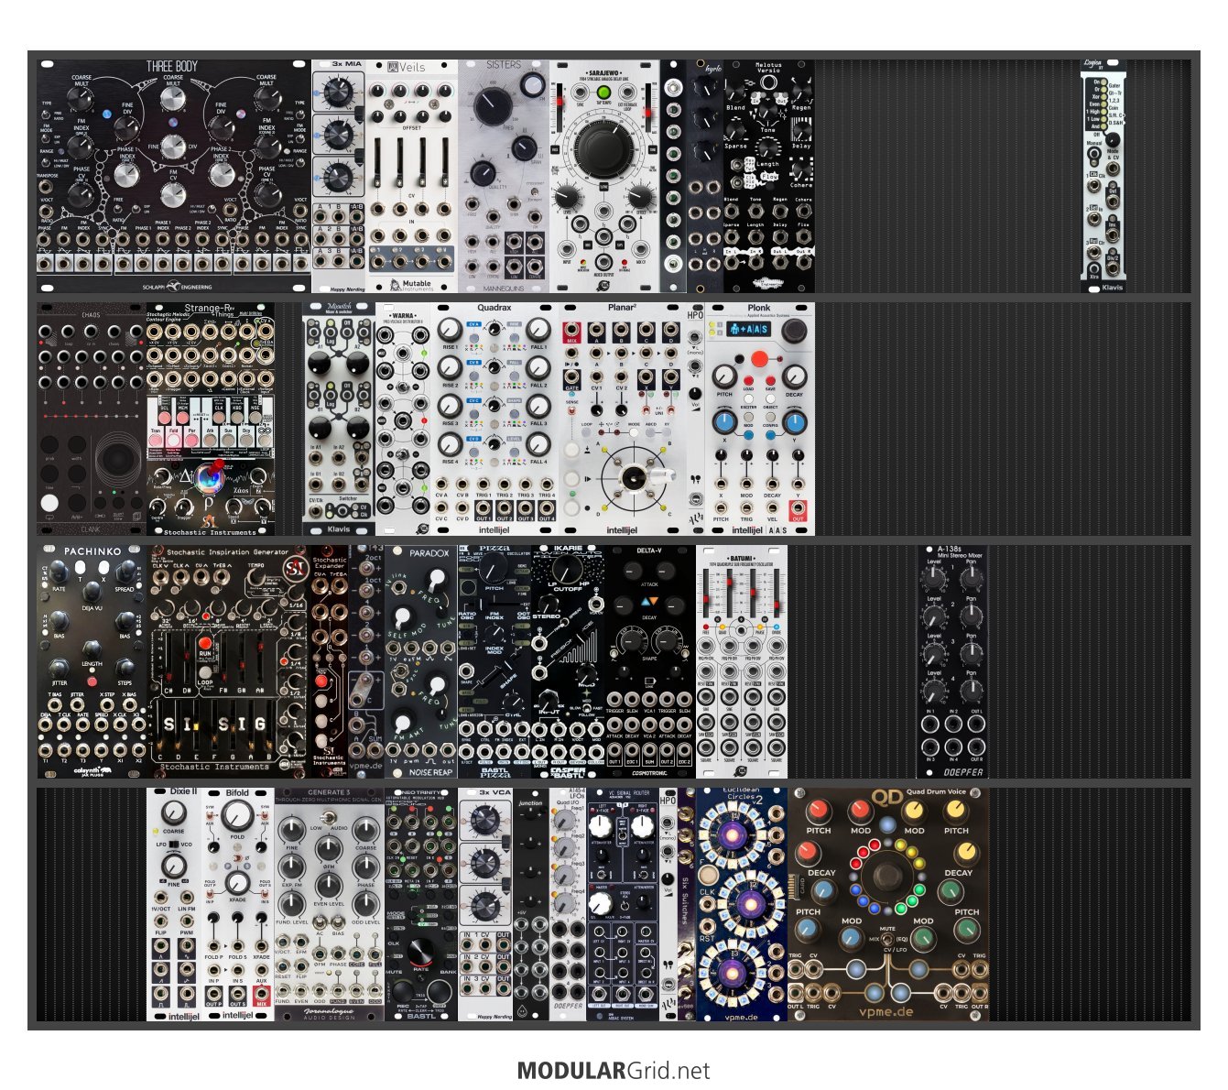
Task: Click the 3x MIA mixer module
Action: (339, 177)
